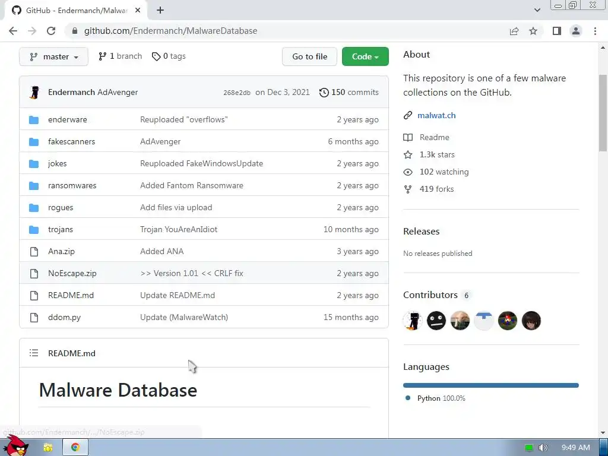View the 150 commits history
The image size is (608, 456).
349,92
